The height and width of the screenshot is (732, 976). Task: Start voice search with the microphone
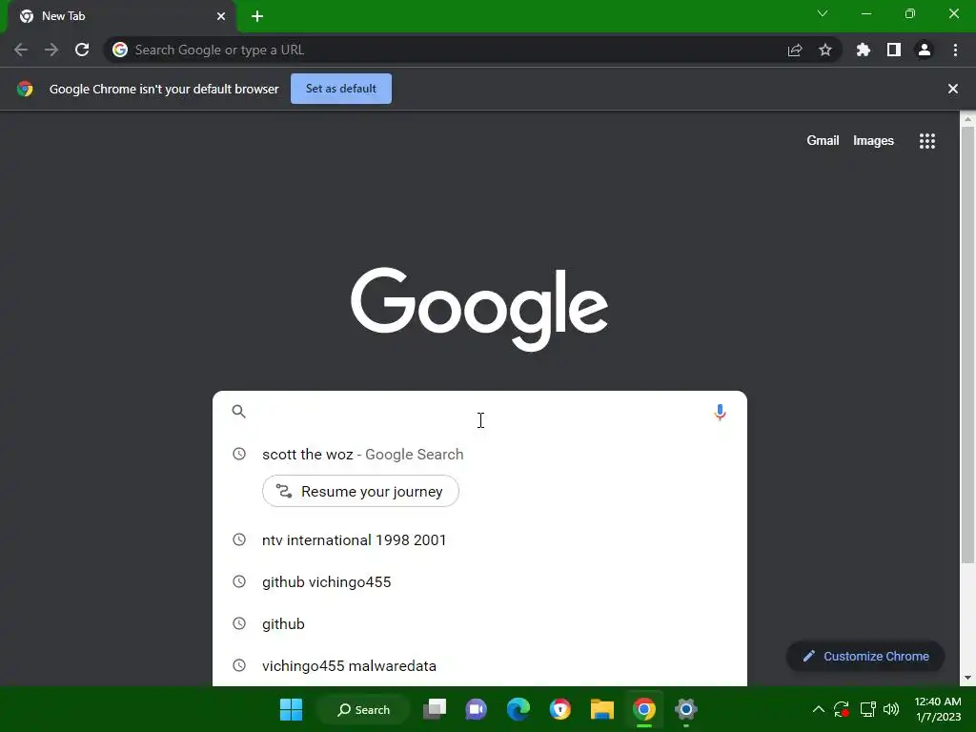point(721,412)
